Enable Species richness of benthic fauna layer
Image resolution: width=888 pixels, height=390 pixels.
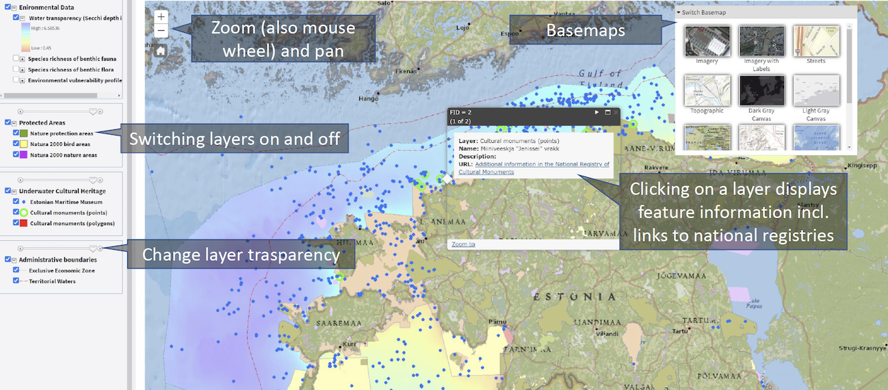tap(16, 59)
